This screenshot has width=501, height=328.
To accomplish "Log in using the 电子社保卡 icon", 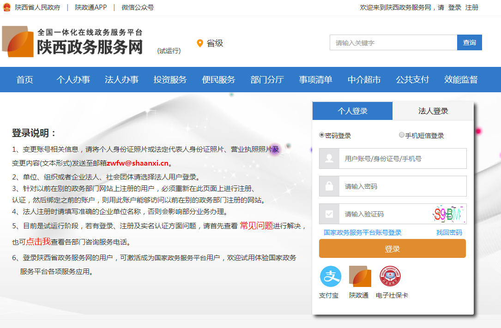I will click(390, 276).
